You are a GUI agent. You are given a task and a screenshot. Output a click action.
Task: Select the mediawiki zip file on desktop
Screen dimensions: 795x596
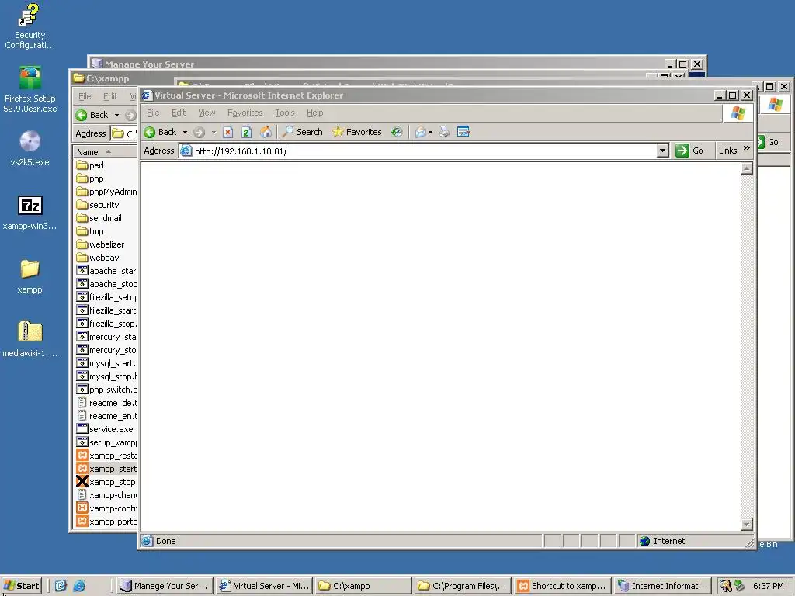tap(30, 340)
